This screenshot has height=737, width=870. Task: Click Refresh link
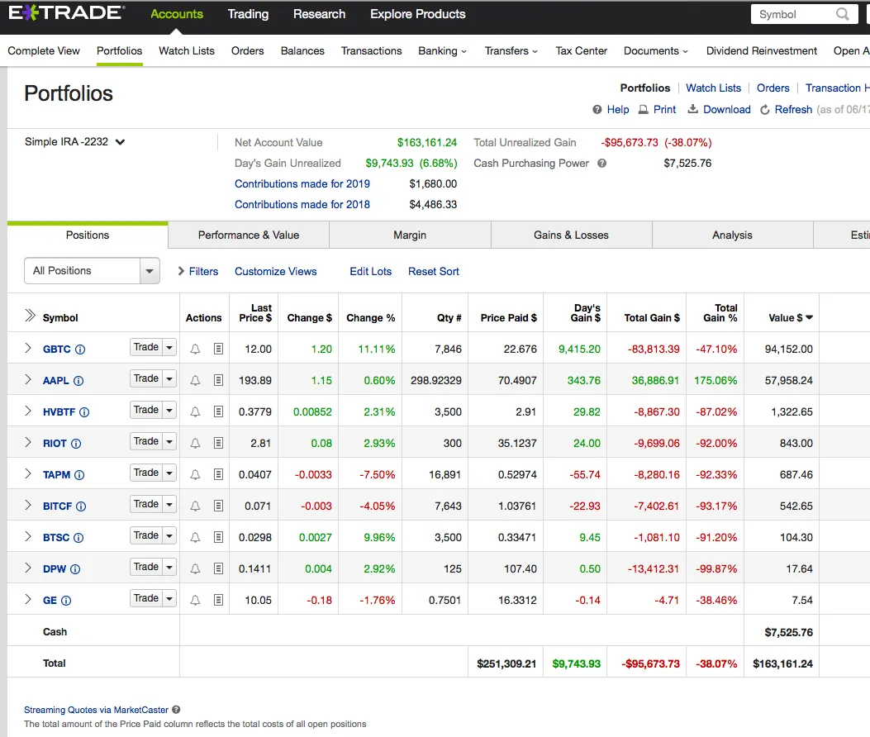787,109
